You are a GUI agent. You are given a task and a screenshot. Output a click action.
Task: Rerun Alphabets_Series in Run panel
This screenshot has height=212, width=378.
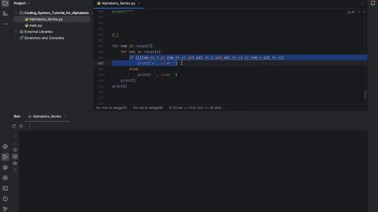tap(14, 126)
